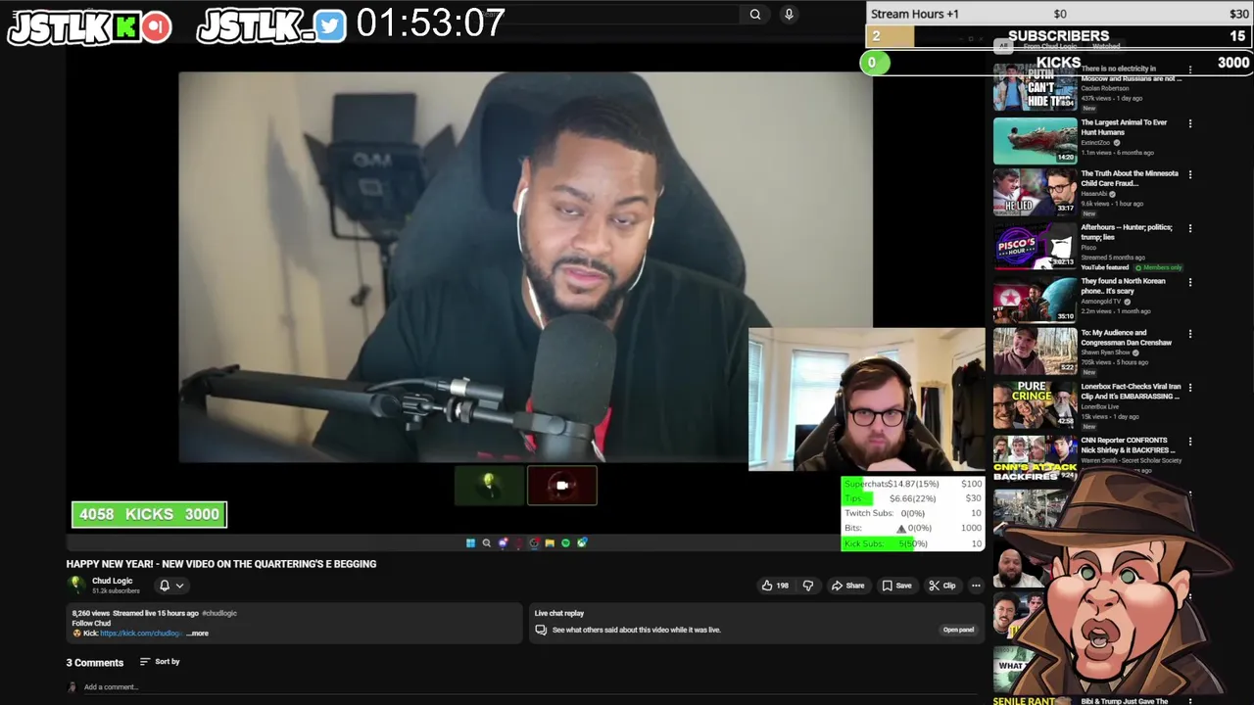Click the Asmongold TV channel name

[x=1101, y=302]
